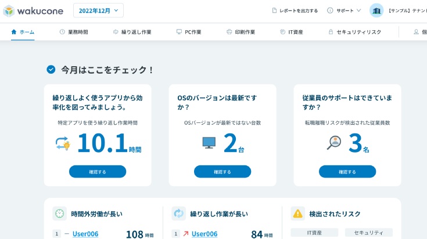This screenshot has height=239, width=427.
Task: Open the IT資産 tab
Action: pos(292,32)
